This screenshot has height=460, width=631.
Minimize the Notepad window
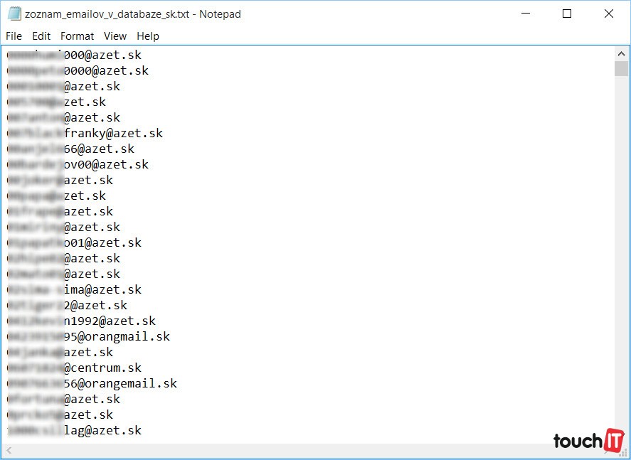(x=526, y=14)
